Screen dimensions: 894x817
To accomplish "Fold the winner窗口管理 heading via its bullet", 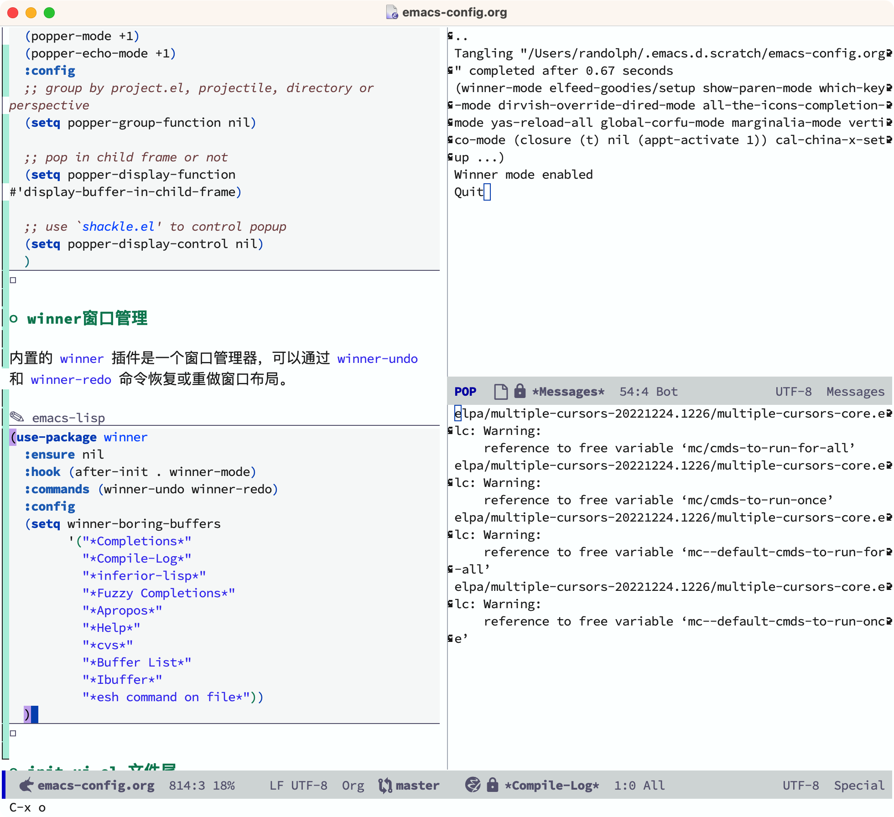I will 14,319.
